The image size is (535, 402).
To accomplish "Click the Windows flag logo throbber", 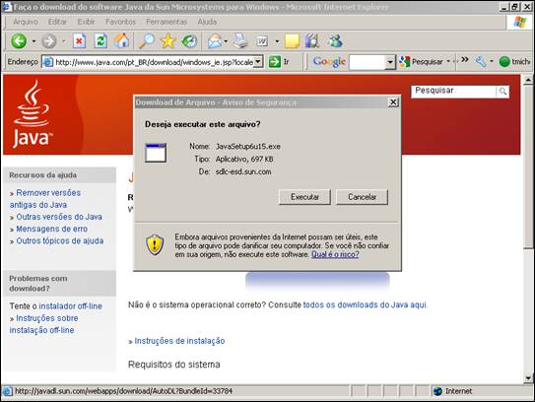I will click(519, 23).
